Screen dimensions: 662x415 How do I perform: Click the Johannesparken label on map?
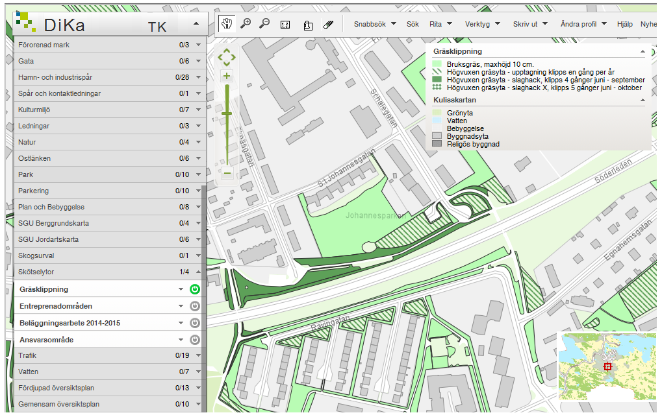click(376, 216)
